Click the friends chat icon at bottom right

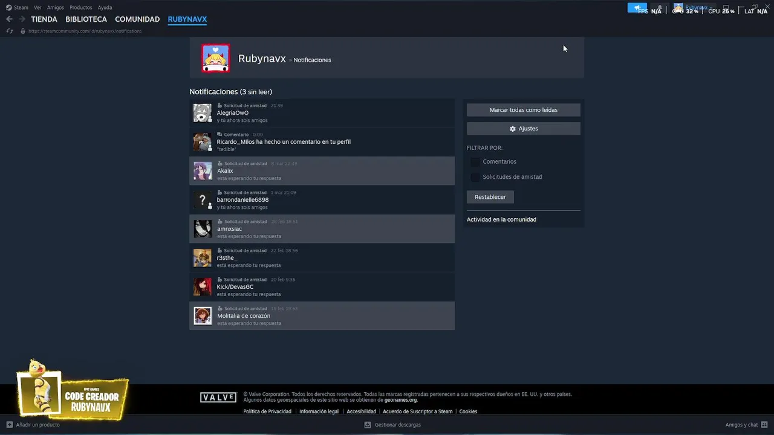pyautogui.click(x=766, y=425)
